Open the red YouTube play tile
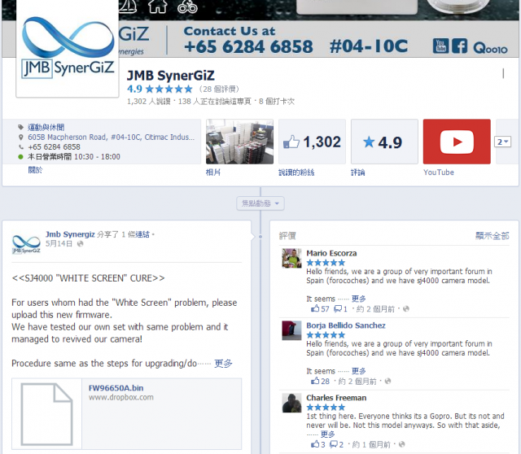Viewport: 521px width, 454px height. 457,142
